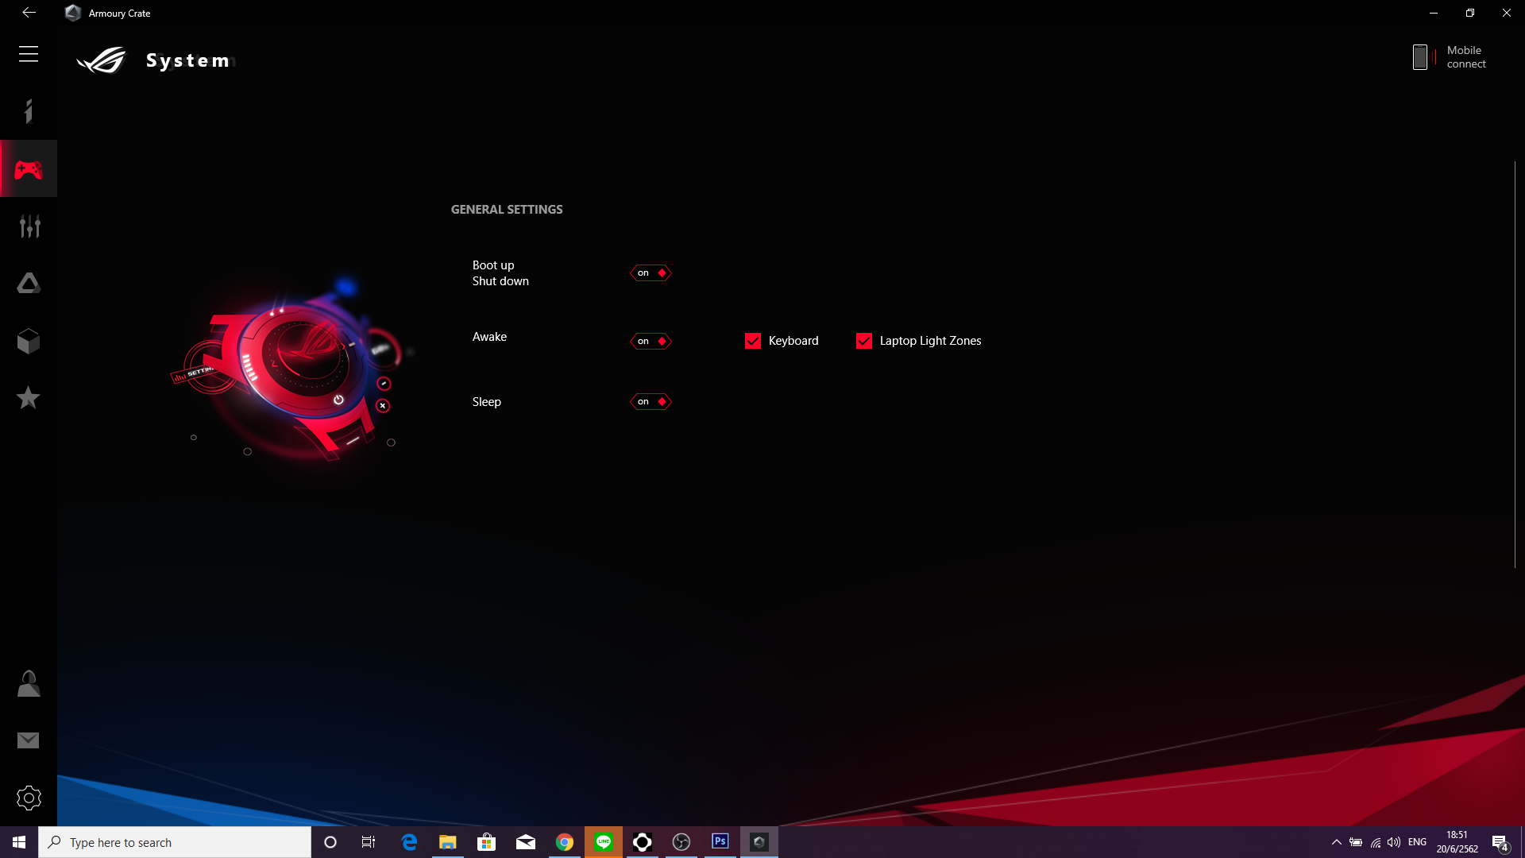Click the Armoury Crate taskbar icon
Screen dimensions: 1525x858
[x=759, y=842]
